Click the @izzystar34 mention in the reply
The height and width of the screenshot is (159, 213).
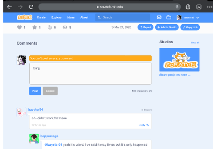53,145
